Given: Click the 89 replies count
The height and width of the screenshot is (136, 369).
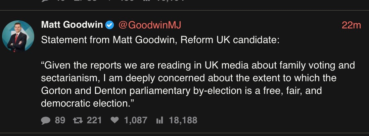Looking at the screenshot, I should point(60,120).
